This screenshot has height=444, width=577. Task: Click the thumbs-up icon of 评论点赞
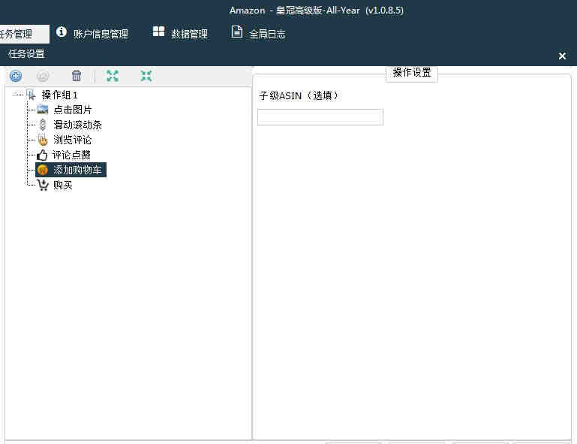coord(42,155)
